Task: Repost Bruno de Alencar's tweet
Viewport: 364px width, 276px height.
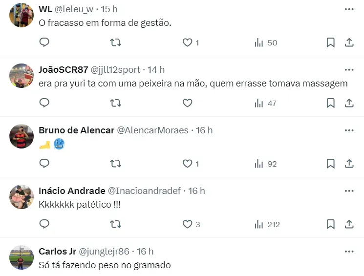Action: (116, 164)
